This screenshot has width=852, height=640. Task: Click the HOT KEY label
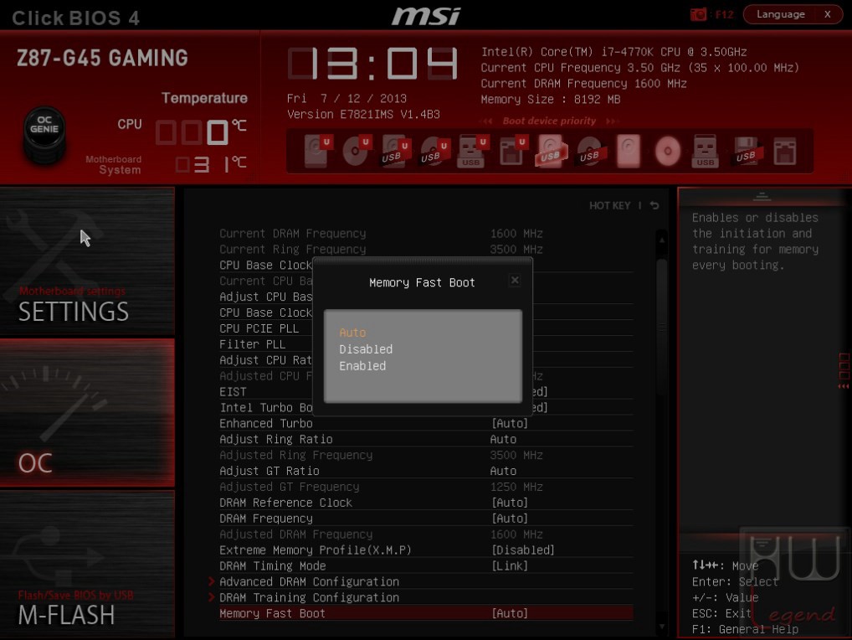(x=609, y=205)
